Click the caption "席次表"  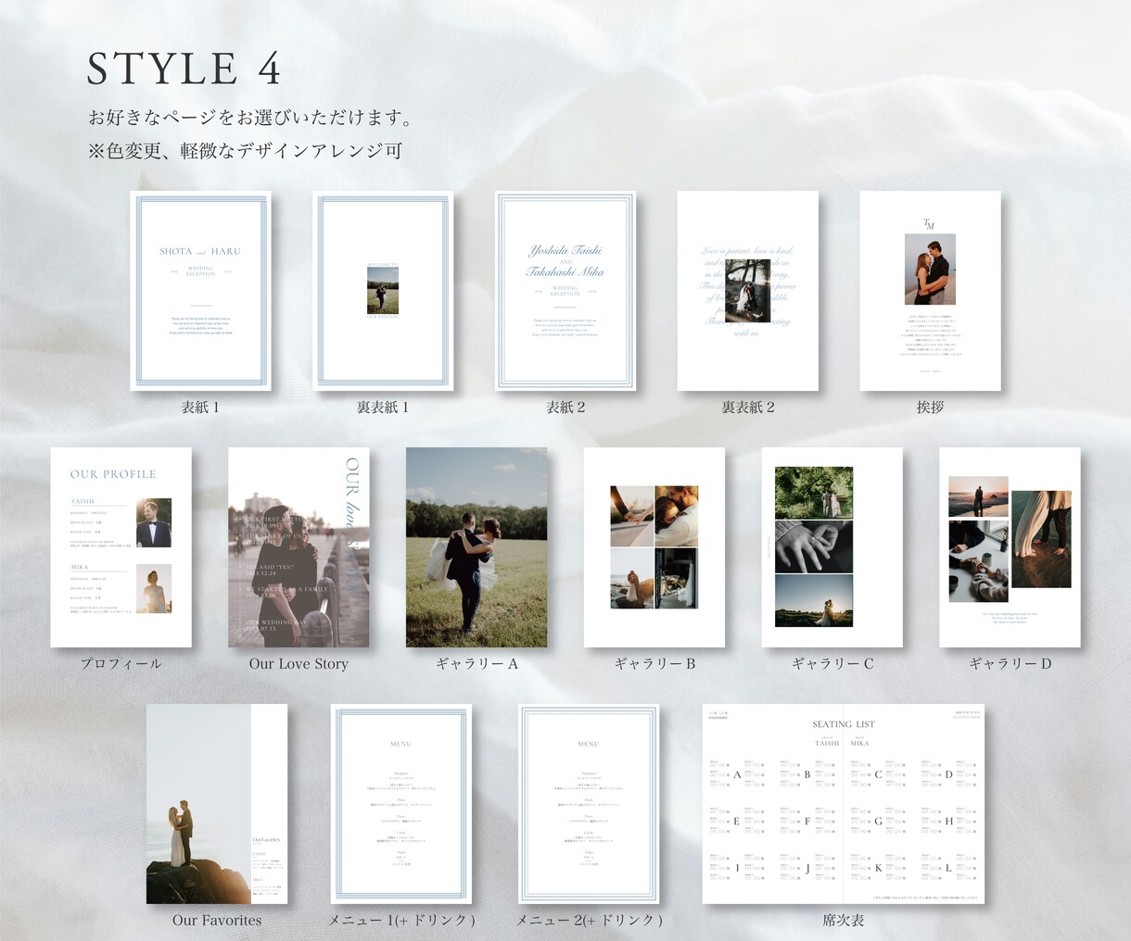844,920
